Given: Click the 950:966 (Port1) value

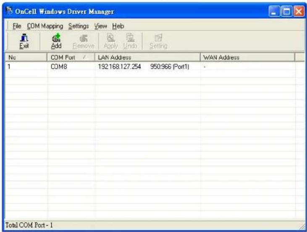Looking at the screenshot, I should click(x=170, y=67).
